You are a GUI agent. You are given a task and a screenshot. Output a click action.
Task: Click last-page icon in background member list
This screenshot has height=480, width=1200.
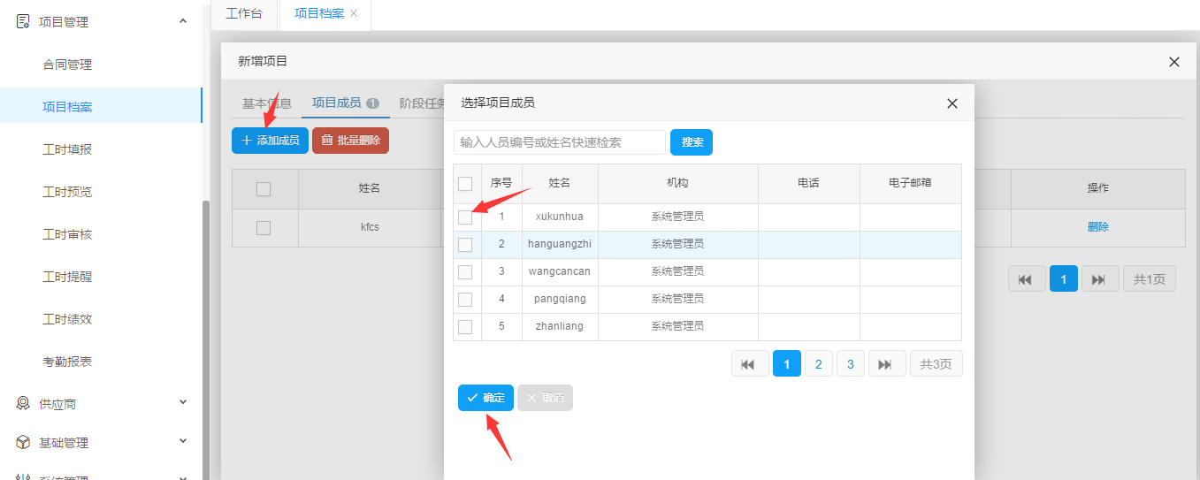[1099, 279]
